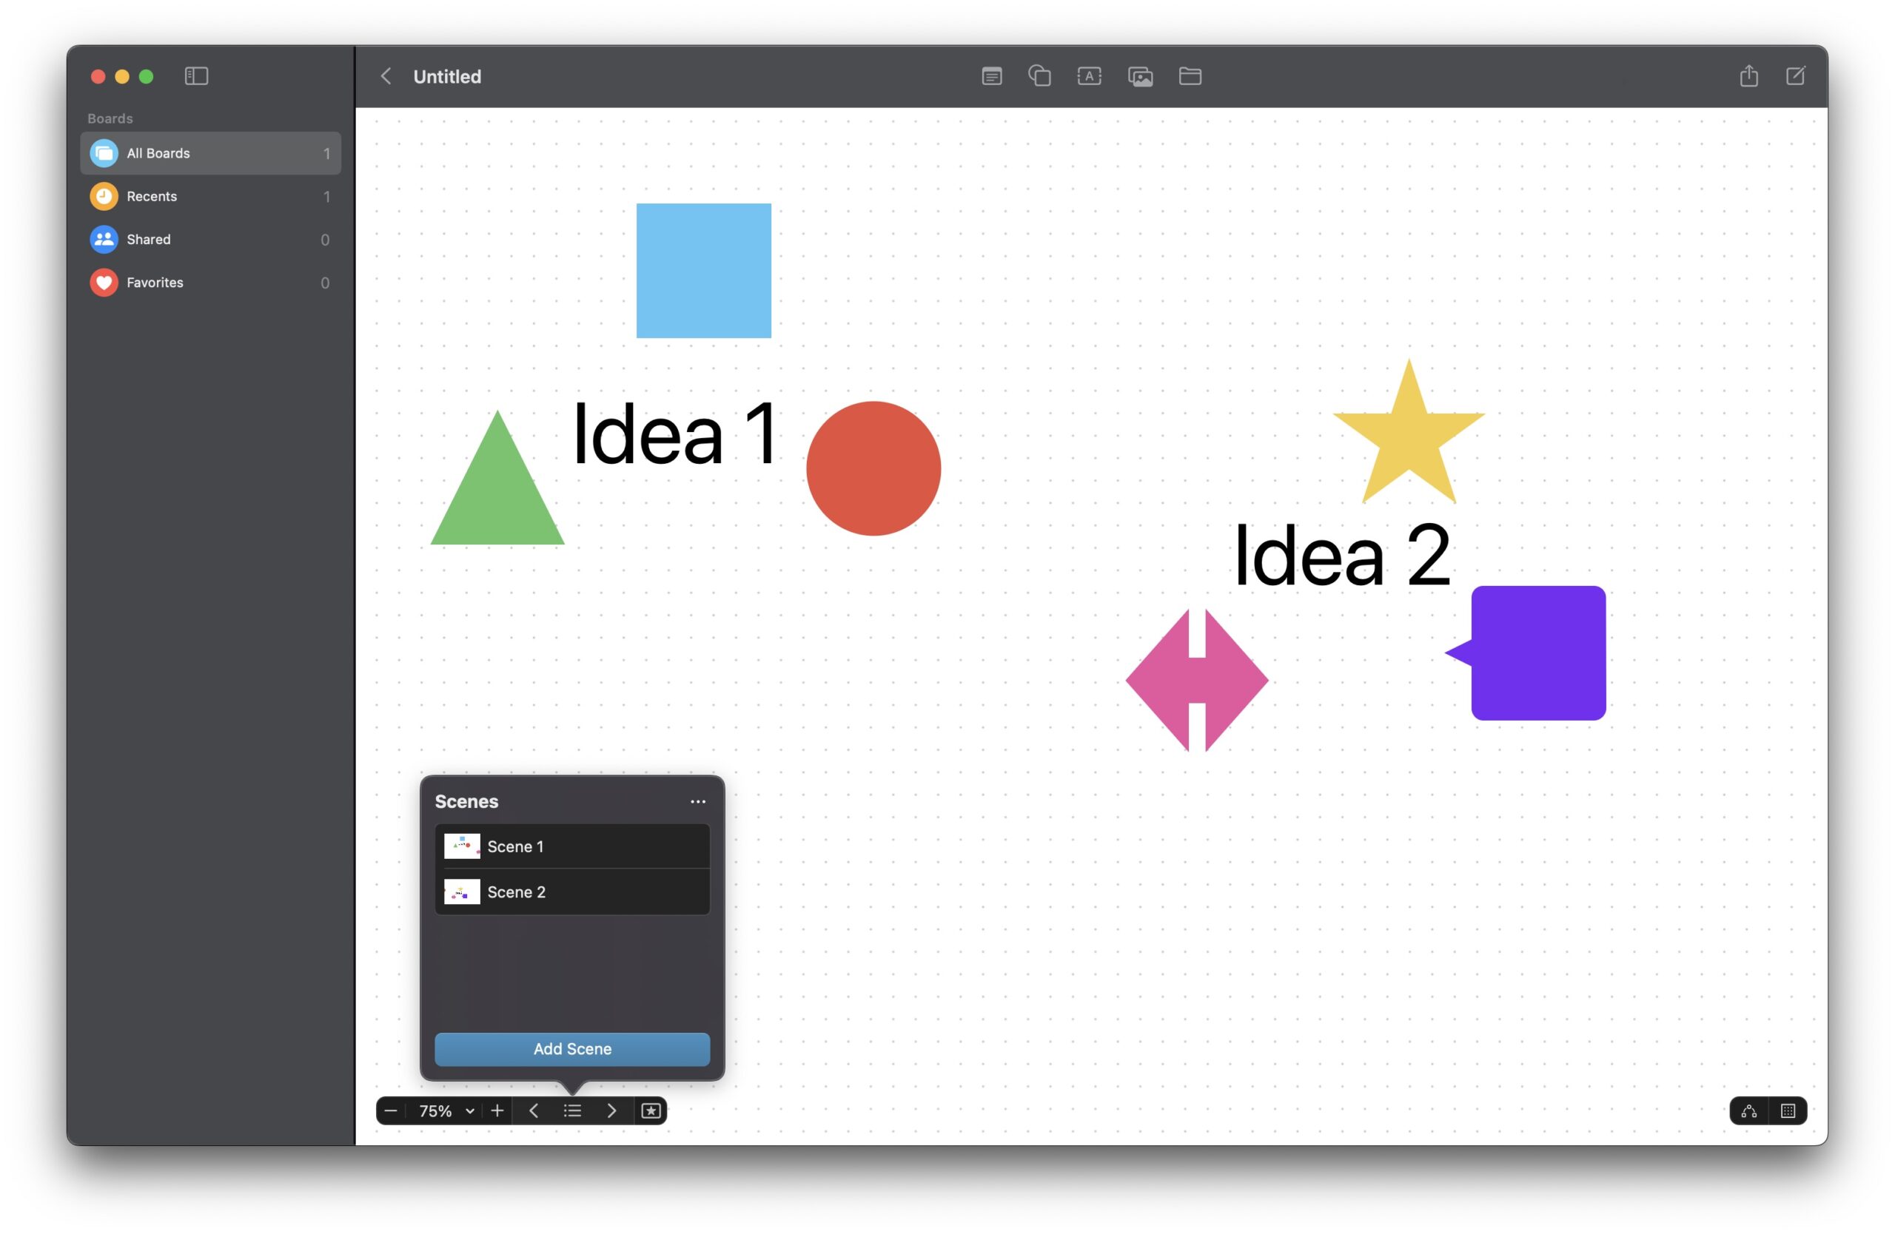Click the forward navigation arrow bottom bar

[609, 1110]
